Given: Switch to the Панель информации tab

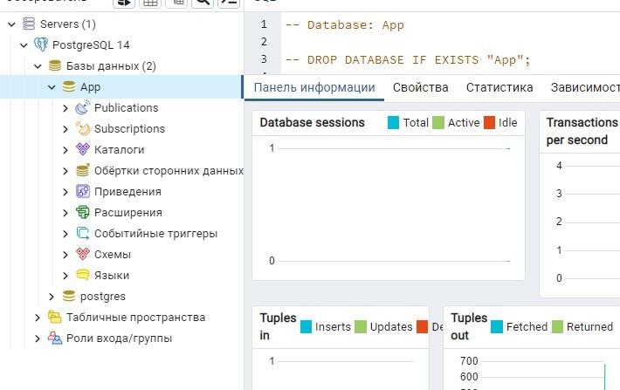Looking at the screenshot, I should click(314, 87).
